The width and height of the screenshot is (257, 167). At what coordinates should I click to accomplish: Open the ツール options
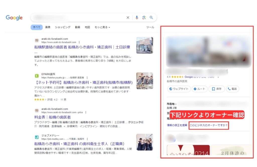tap(150, 27)
